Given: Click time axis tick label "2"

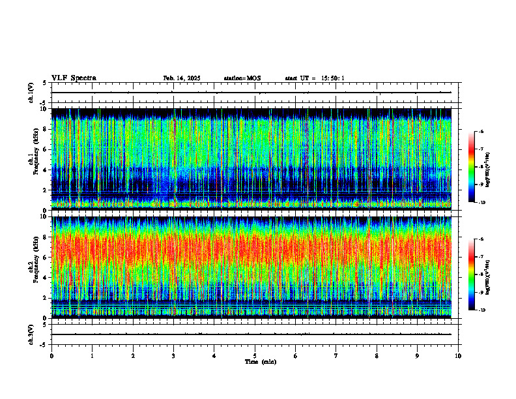Looking at the screenshot, I should [133, 356].
